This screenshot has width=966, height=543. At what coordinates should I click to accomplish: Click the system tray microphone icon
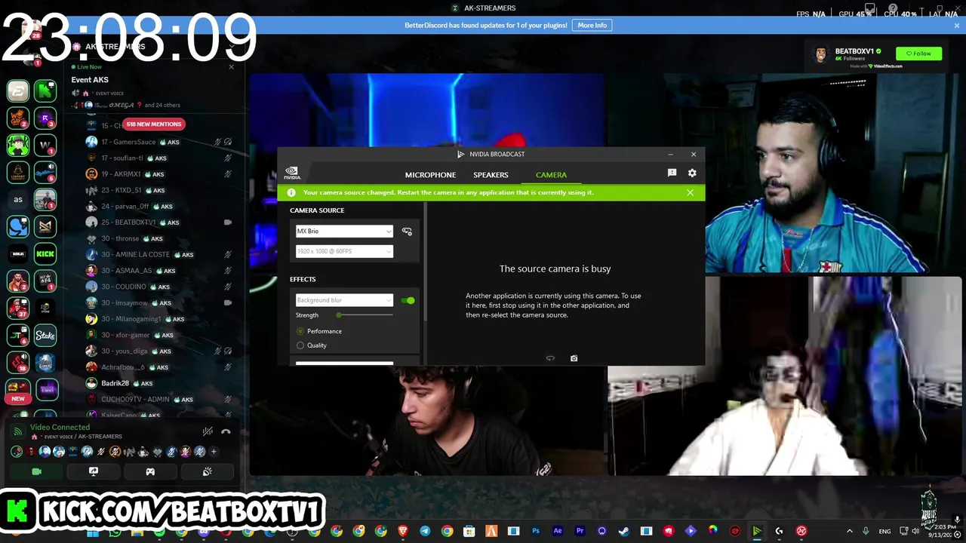click(866, 531)
